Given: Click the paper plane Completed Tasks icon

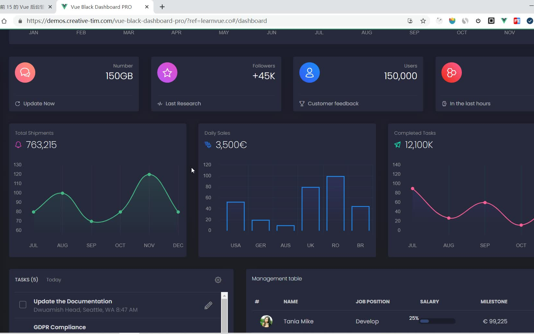Looking at the screenshot, I should tap(397, 145).
